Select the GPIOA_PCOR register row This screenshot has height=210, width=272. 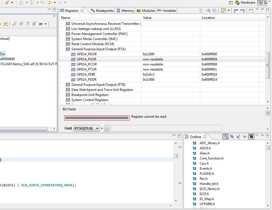coord(162,64)
